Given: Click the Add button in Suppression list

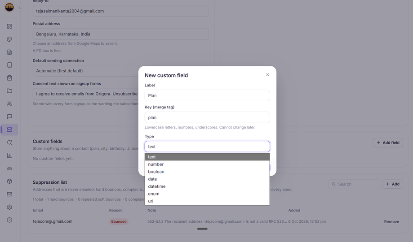Looking at the screenshot, I should tap(392, 184).
